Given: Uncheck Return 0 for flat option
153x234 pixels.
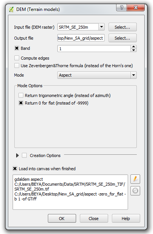Looking at the screenshot, I should [21, 103].
